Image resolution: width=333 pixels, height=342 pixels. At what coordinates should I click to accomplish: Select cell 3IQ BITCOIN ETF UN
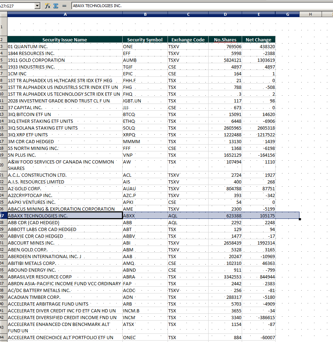(65, 114)
